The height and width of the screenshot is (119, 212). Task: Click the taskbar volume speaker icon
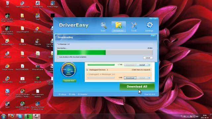pos(197,116)
